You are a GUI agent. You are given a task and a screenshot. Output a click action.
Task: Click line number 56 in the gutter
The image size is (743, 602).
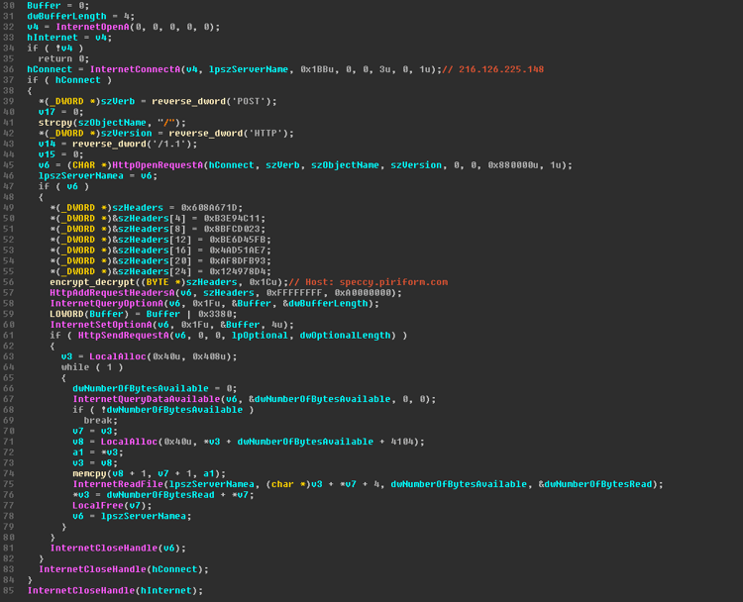click(x=9, y=282)
